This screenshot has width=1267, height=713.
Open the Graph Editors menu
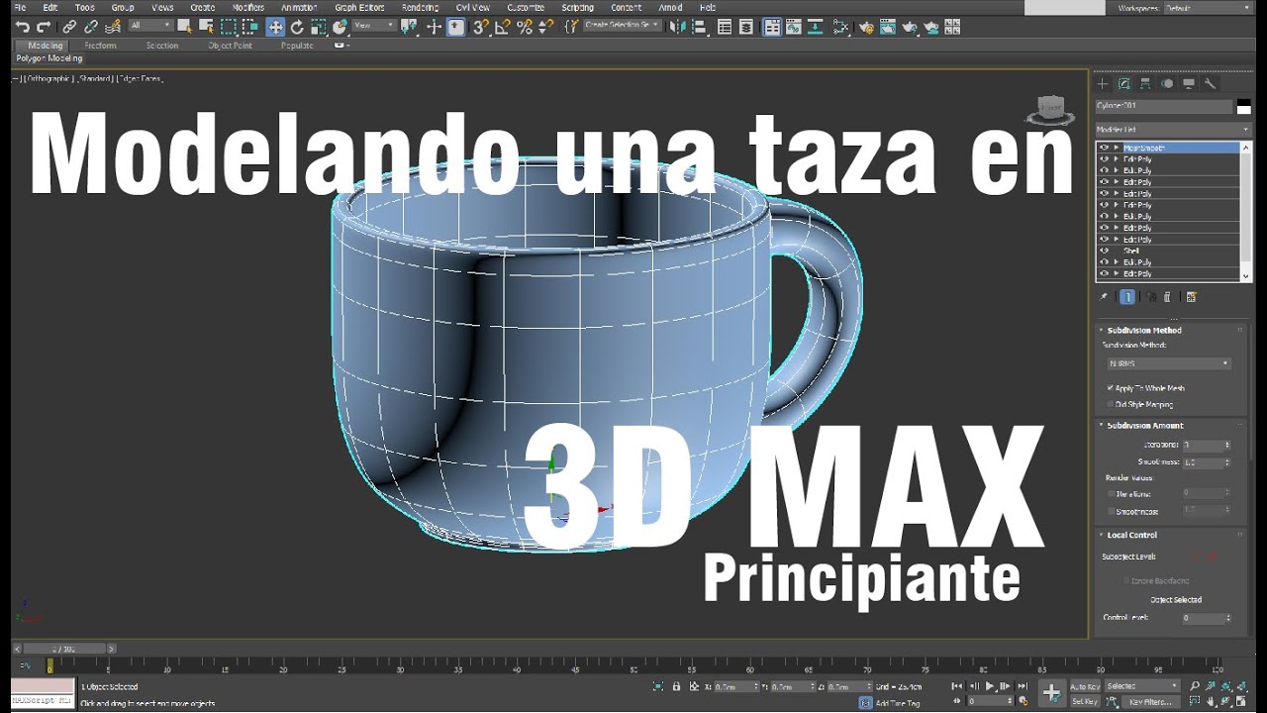point(359,7)
